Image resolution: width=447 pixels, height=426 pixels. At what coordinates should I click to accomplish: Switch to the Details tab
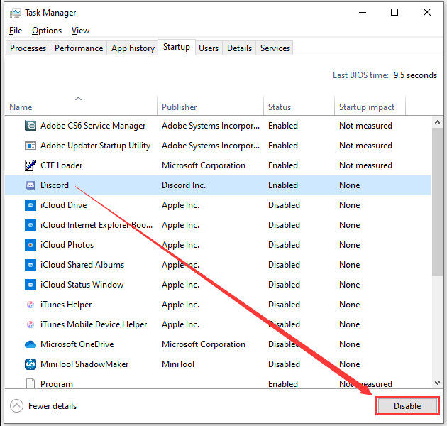[240, 48]
